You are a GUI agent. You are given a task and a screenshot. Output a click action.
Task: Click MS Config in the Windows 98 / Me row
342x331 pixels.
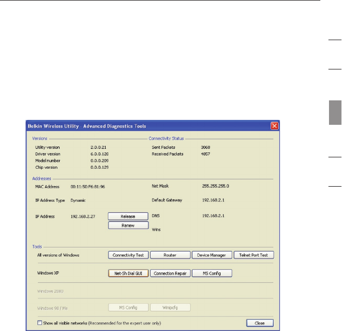pos(128,307)
